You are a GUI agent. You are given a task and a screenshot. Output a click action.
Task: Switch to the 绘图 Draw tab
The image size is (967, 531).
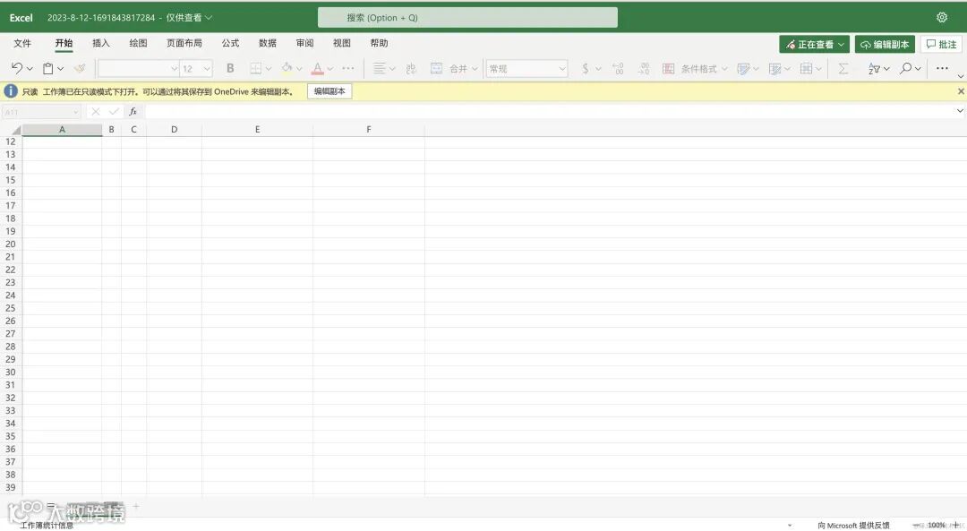(138, 43)
